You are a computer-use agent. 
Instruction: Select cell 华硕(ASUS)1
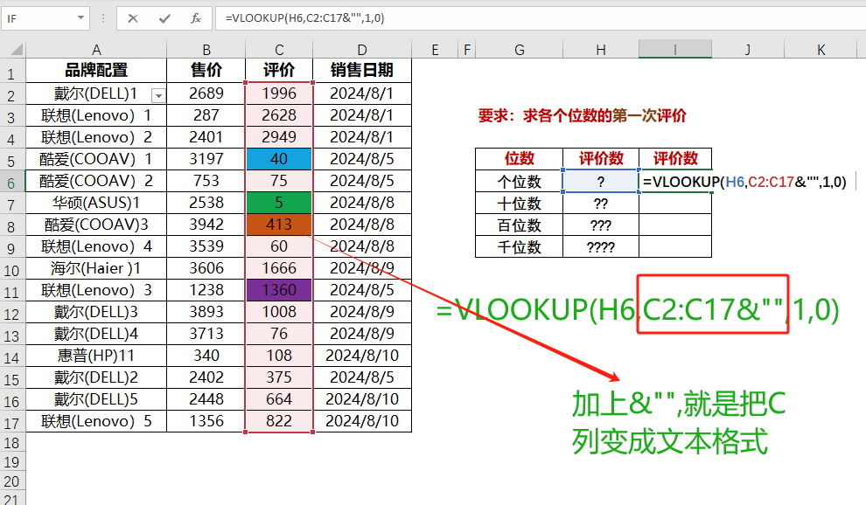tap(96, 203)
